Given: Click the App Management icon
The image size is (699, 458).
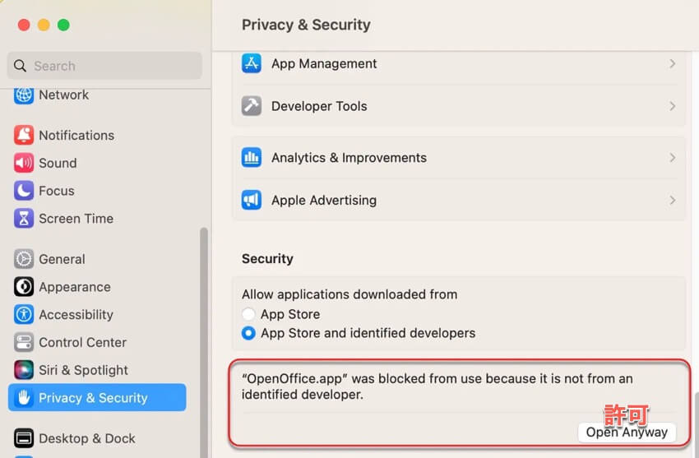Looking at the screenshot, I should [252, 63].
